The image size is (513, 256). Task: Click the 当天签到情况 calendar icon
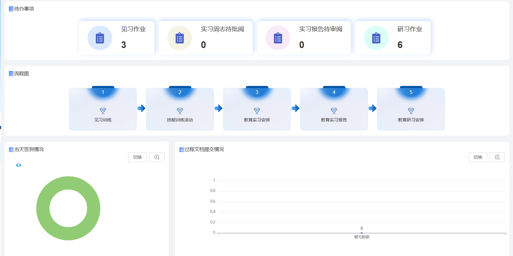pos(11,149)
